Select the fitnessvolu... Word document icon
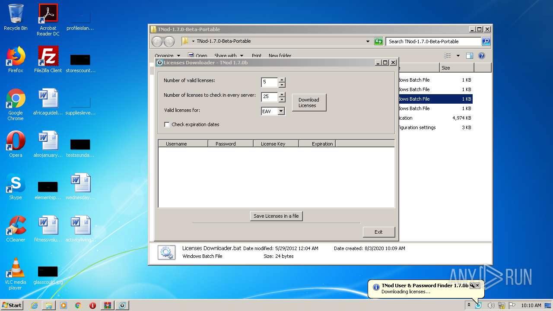Image resolution: width=553 pixels, height=311 pixels. [x=48, y=229]
